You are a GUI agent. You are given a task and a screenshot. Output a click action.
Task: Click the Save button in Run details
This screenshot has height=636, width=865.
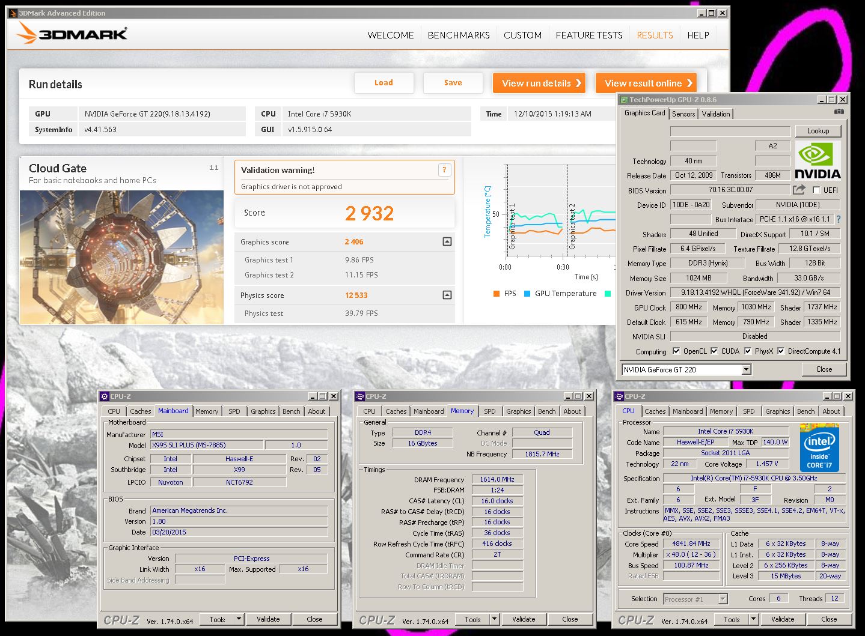click(453, 83)
